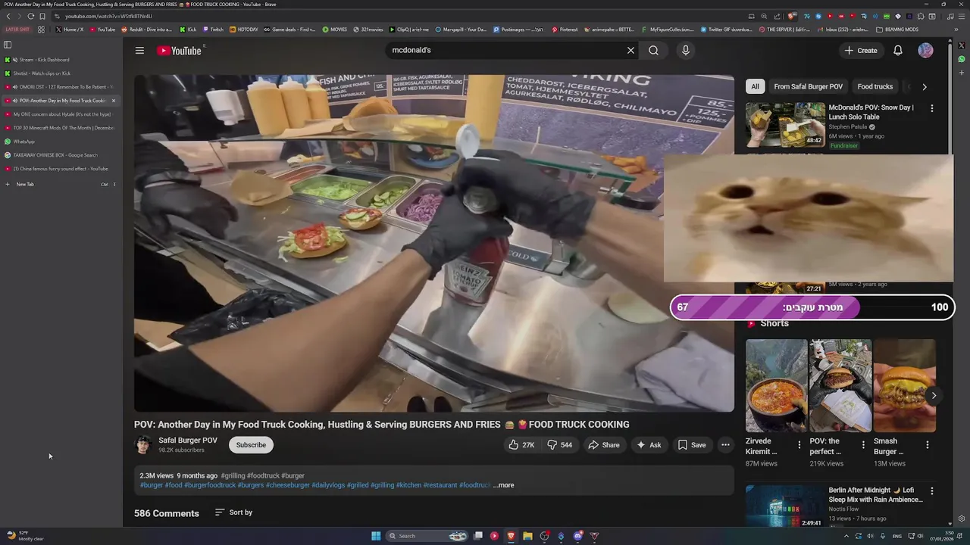970x545 pixels.
Task: Click the purple follower goal progress bar
Action: [x=812, y=307]
